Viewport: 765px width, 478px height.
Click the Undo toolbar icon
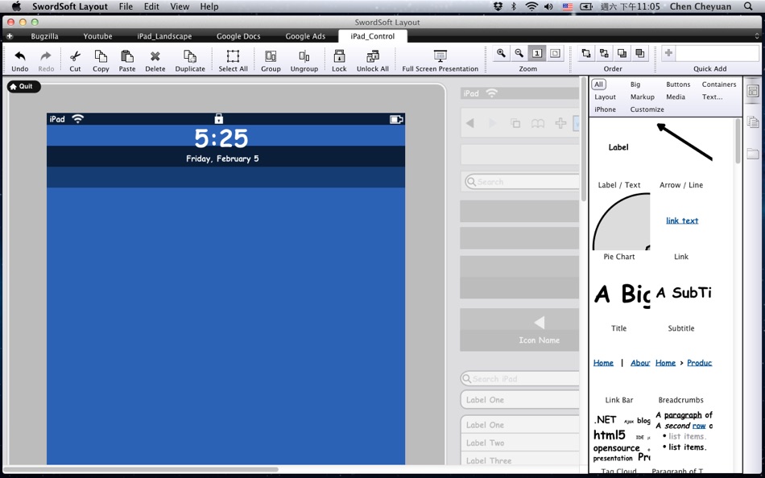pos(19,56)
